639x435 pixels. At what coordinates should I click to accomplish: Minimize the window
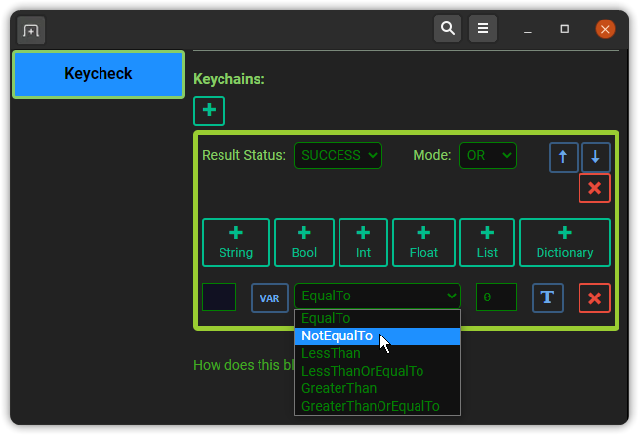tap(528, 29)
